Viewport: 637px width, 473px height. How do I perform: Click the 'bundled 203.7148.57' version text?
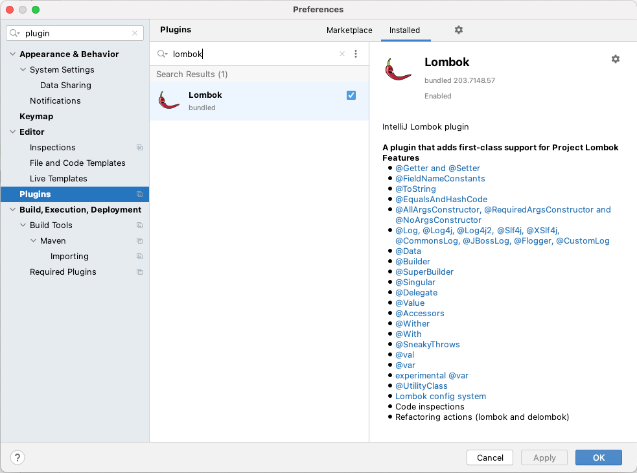click(x=459, y=80)
